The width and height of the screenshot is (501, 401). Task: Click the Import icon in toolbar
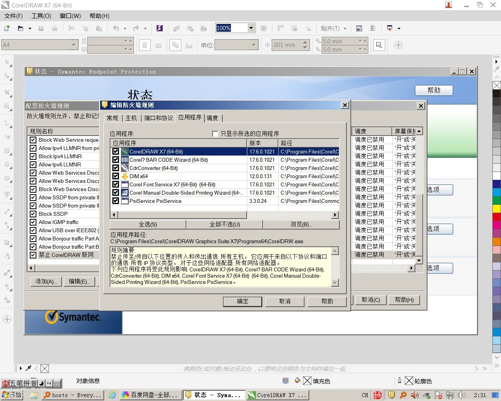177,28
